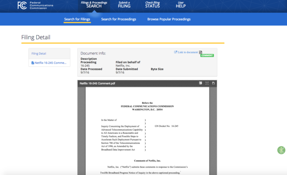Open Filings & Proceedings Search menu

pos(94,5)
